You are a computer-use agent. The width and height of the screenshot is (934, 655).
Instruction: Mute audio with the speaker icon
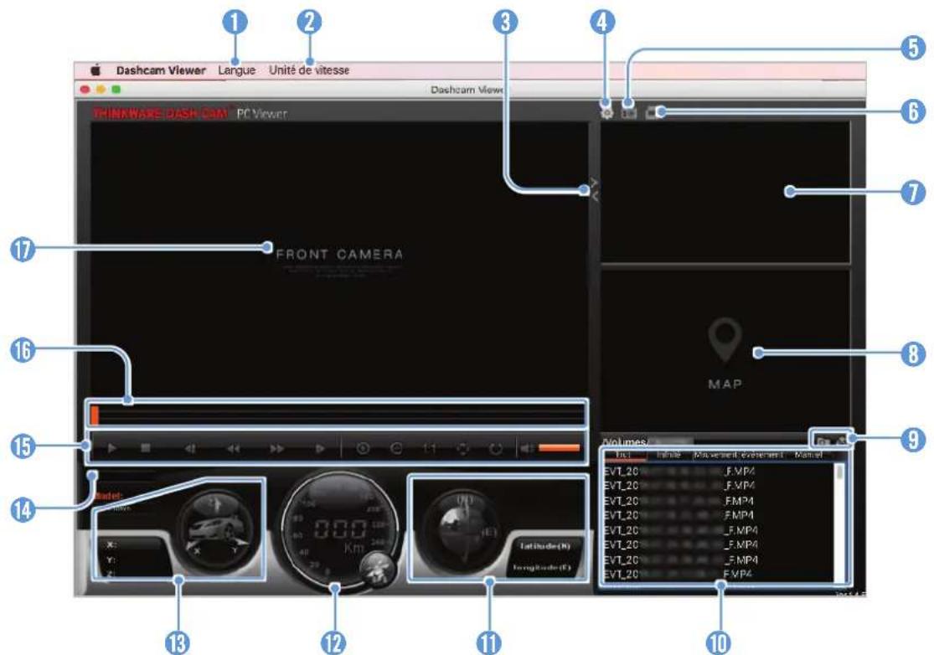pos(527,448)
